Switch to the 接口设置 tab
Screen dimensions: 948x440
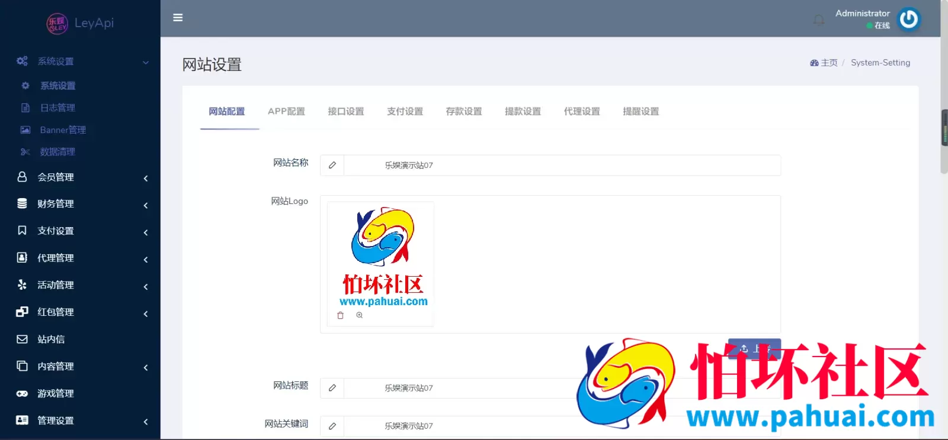[346, 111]
